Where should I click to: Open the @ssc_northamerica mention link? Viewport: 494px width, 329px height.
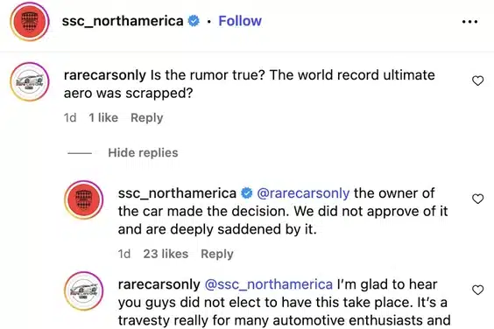click(x=269, y=284)
